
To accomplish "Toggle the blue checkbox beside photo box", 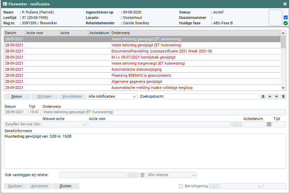I will pos(286,17).
